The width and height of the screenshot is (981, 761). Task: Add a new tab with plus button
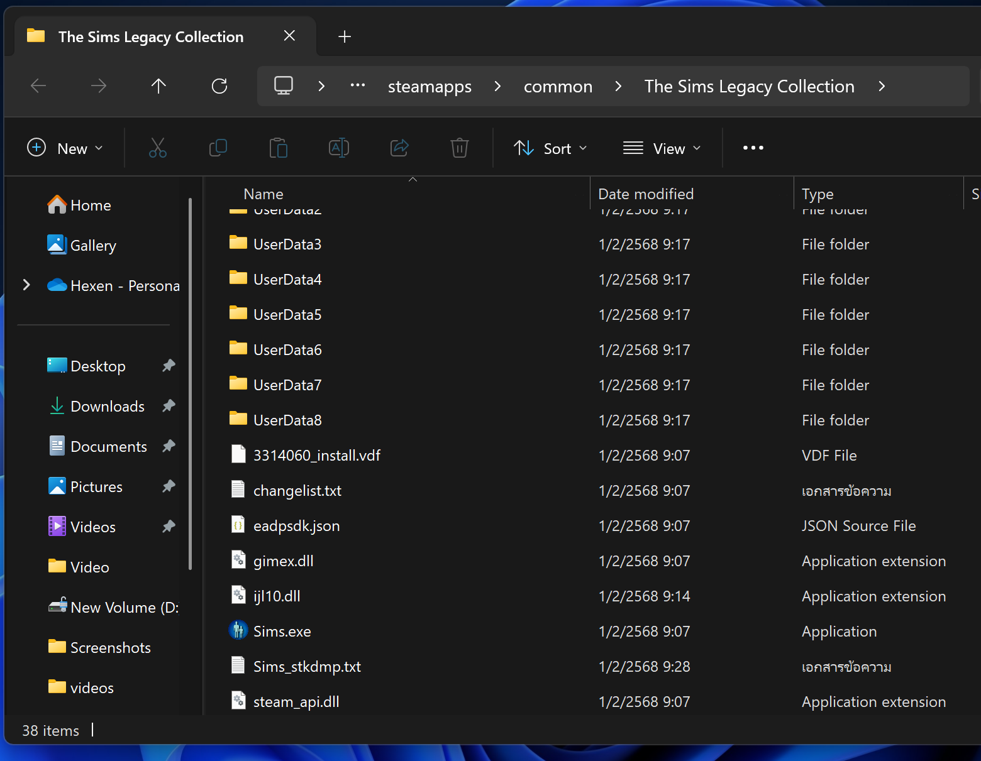click(345, 36)
